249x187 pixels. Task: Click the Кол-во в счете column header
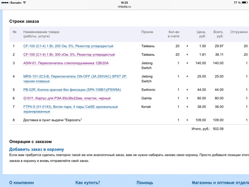(174, 34)
